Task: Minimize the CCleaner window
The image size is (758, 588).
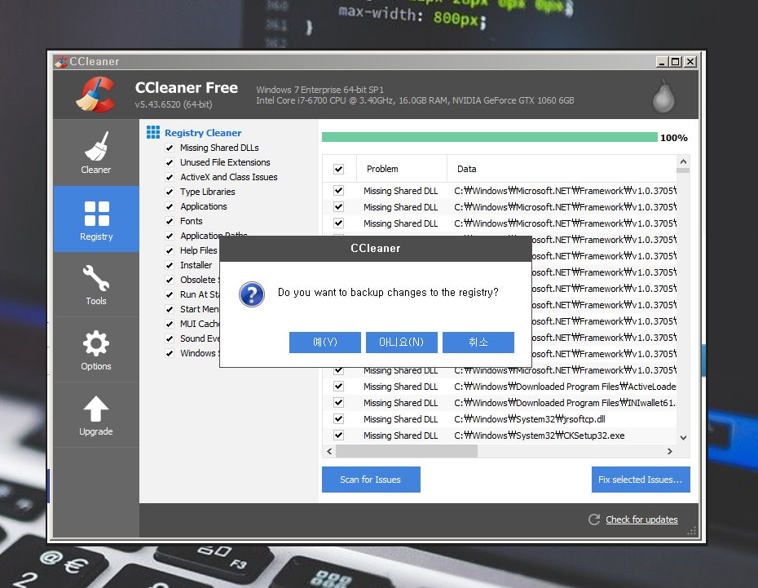Action: 661,62
